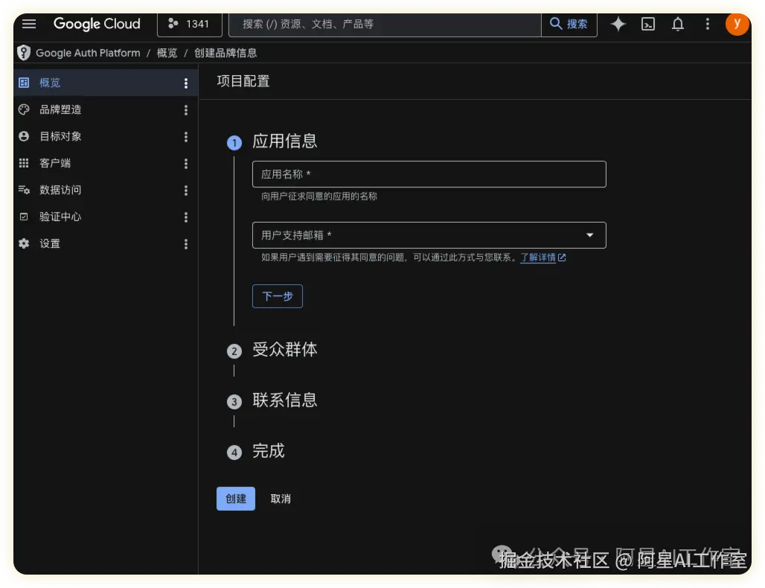
Task: Open the 验证中心 sidebar section
Action: (x=61, y=217)
